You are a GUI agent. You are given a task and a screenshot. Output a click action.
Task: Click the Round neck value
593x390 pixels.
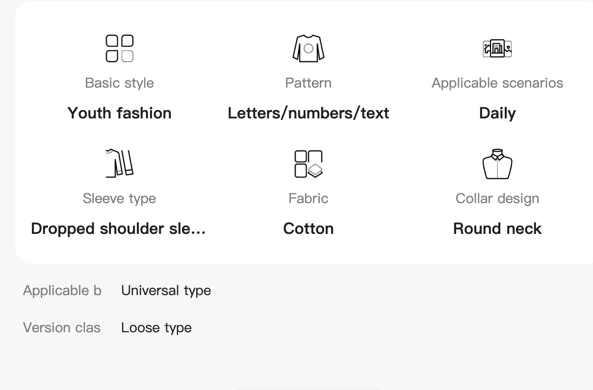(x=497, y=229)
